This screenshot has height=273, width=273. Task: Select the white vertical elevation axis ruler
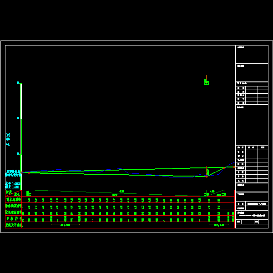(x=21, y=136)
